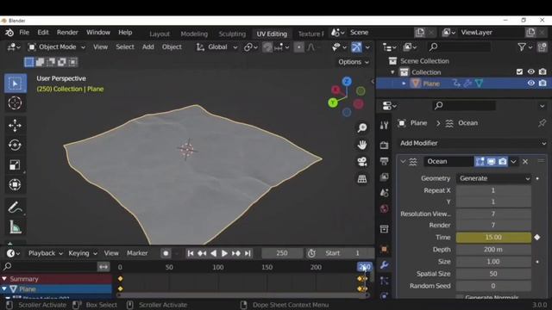Switch to the Modeling workspace tab

tap(194, 34)
